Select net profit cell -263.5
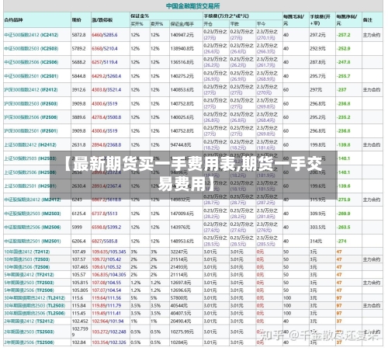Image resolution: width=388 pixels, height=351 pixels. [x=344, y=228]
